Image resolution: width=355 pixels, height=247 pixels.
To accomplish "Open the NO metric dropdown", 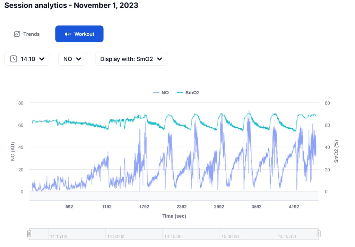I will click(72, 59).
